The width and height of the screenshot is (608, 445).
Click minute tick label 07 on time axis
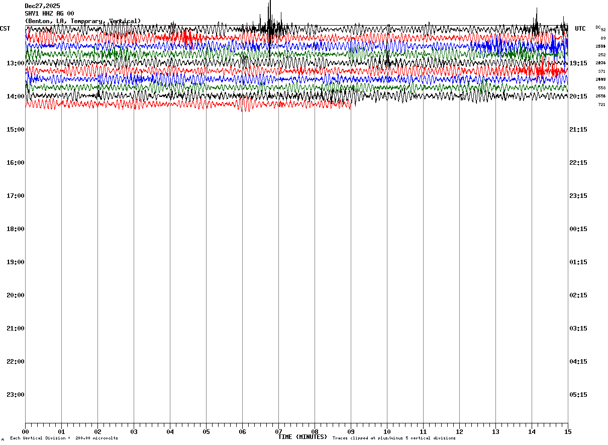click(x=278, y=432)
